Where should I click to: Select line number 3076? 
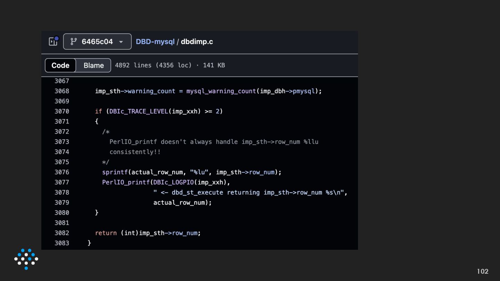[x=62, y=172]
